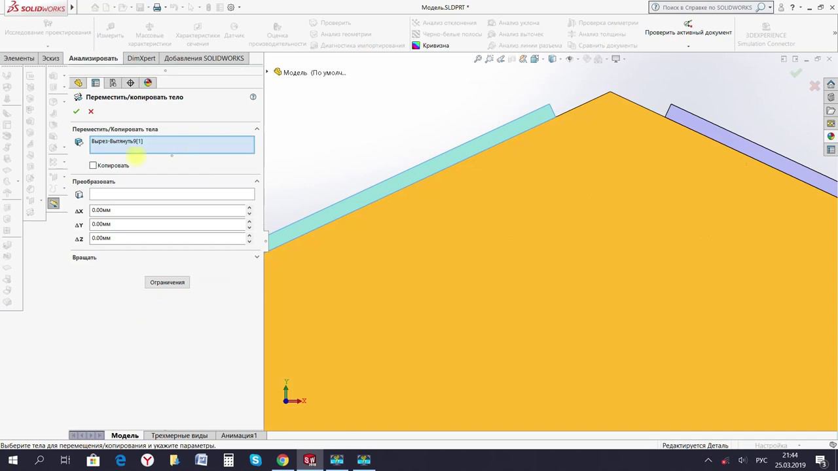This screenshot has width=838, height=471.
Task: Open File Explorer task pane icon
Action: point(831,111)
